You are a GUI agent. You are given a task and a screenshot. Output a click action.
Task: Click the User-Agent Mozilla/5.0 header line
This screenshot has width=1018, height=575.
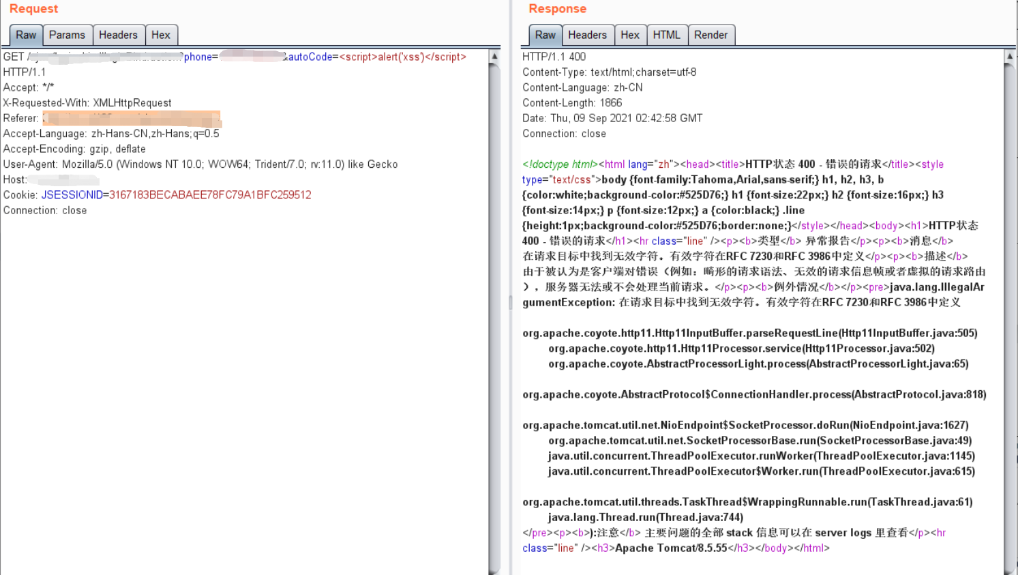(x=200, y=164)
